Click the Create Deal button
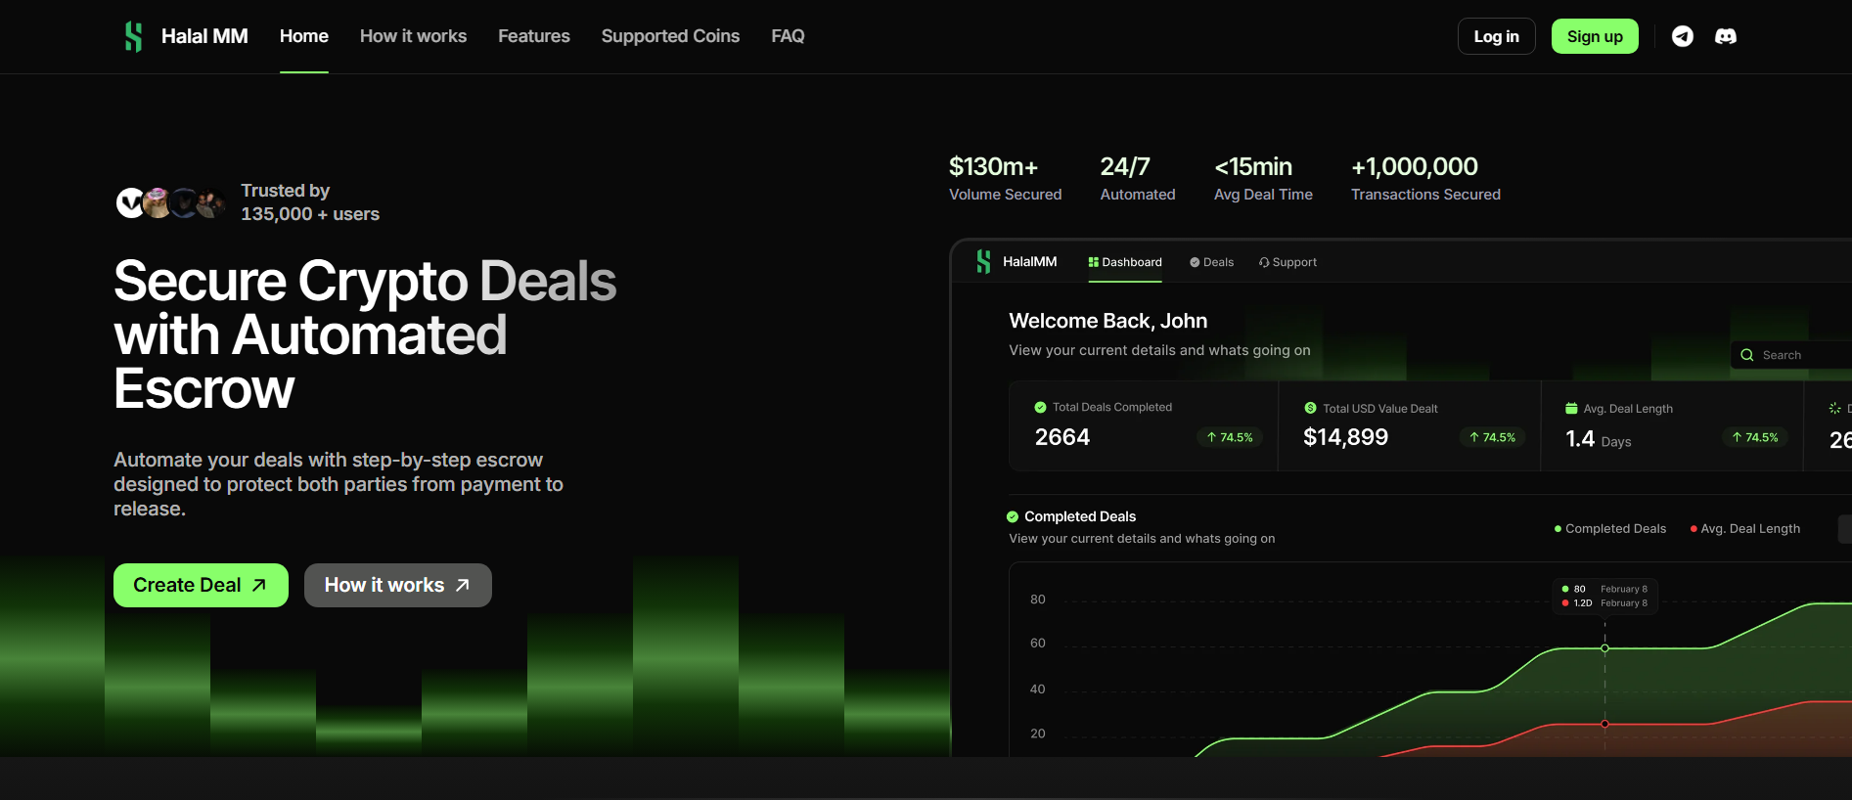 click(201, 585)
